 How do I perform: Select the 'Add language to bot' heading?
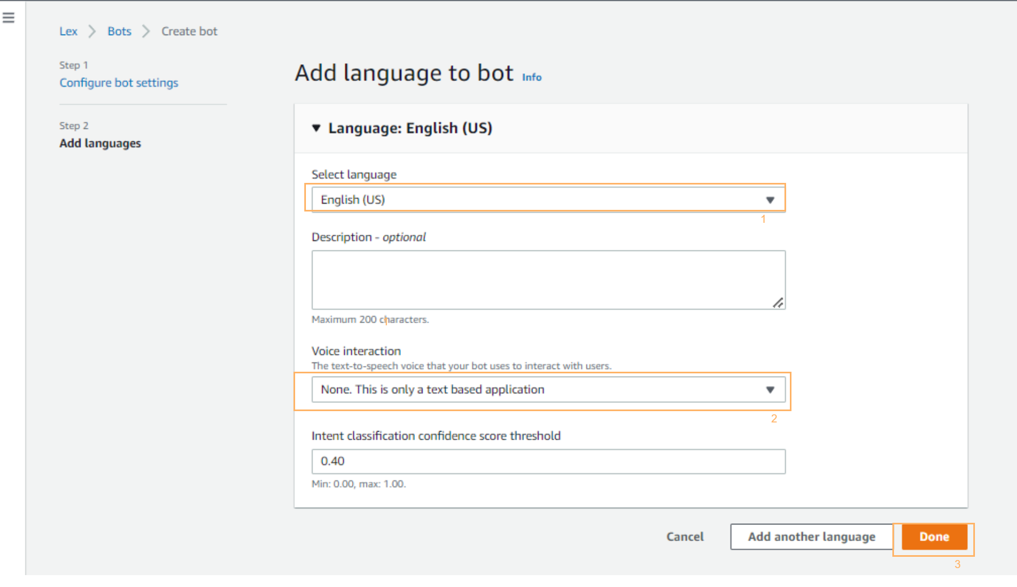pyautogui.click(x=404, y=73)
